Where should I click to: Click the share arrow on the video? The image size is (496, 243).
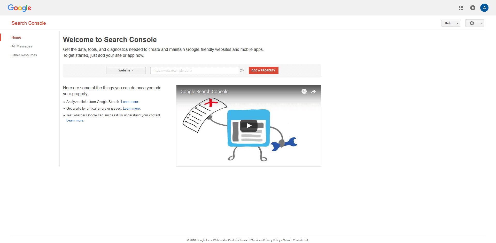tap(313, 91)
